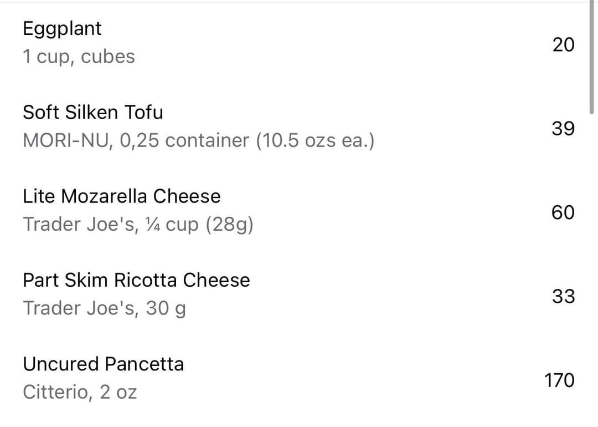Select Part Skim Ricotta Cheese entry
This screenshot has height=427, width=598.
click(136, 280)
